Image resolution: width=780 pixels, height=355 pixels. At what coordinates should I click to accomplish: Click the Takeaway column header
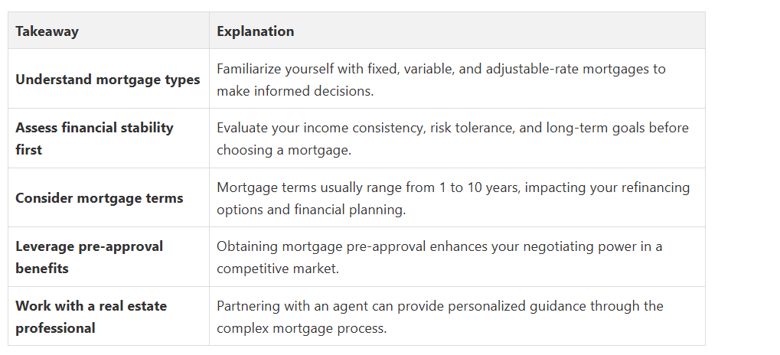[109, 31]
